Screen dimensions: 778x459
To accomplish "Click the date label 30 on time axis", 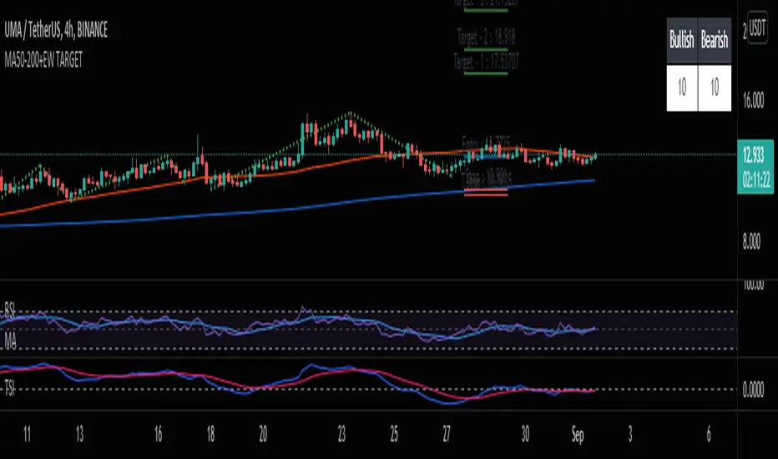I will (x=525, y=435).
